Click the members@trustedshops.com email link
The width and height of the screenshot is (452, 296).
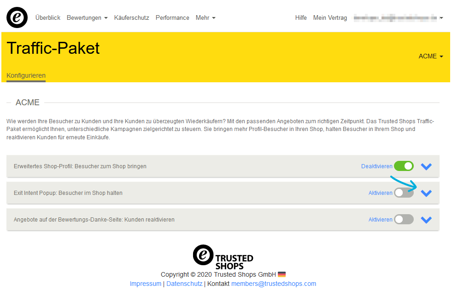[x=274, y=284]
